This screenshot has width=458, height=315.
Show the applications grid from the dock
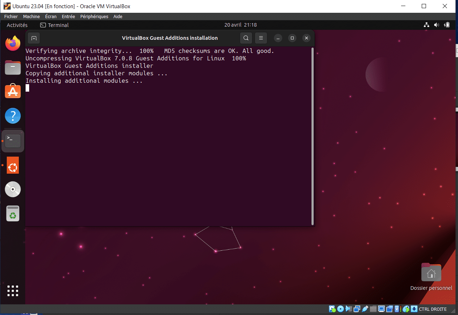pyautogui.click(x=12, y=291)
